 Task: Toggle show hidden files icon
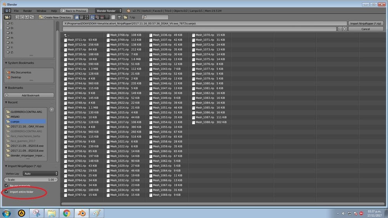(x=113, y=17)
